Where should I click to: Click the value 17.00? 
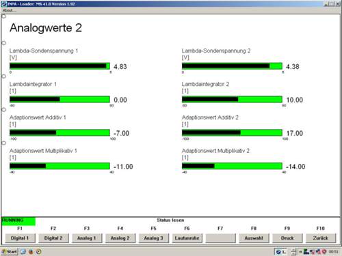point(295,133)
